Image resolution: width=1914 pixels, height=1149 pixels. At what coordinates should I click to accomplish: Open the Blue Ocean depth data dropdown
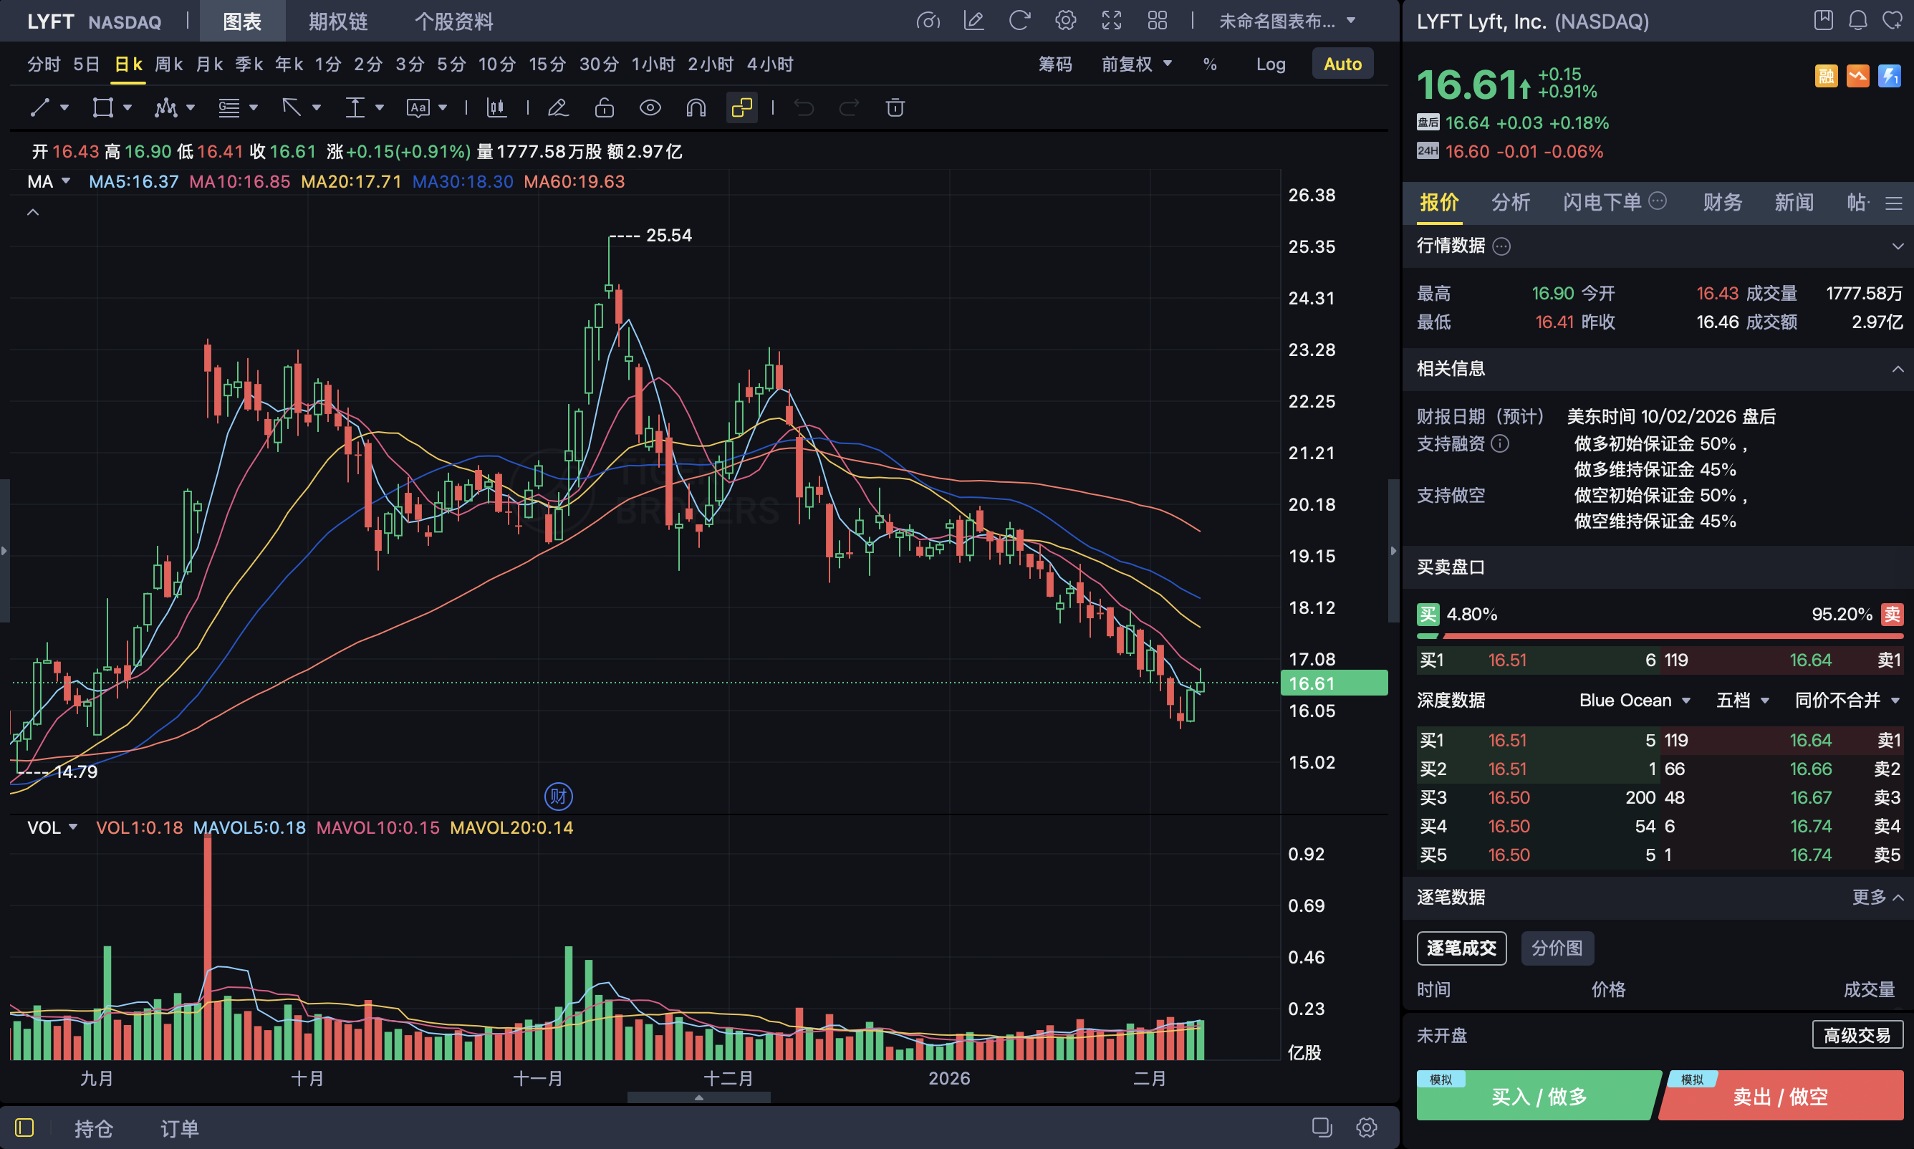pos(1635,700)
